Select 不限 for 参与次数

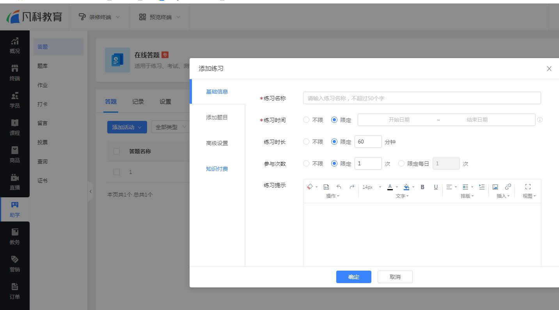pyautogui.click(x=306, y=163)
